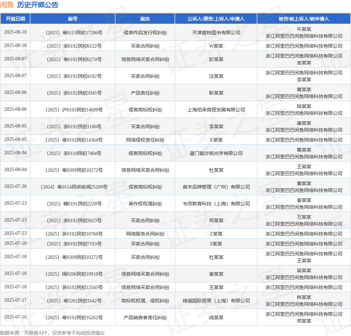Click the 数据来源 天眼查APP footer note

[52, 333]
